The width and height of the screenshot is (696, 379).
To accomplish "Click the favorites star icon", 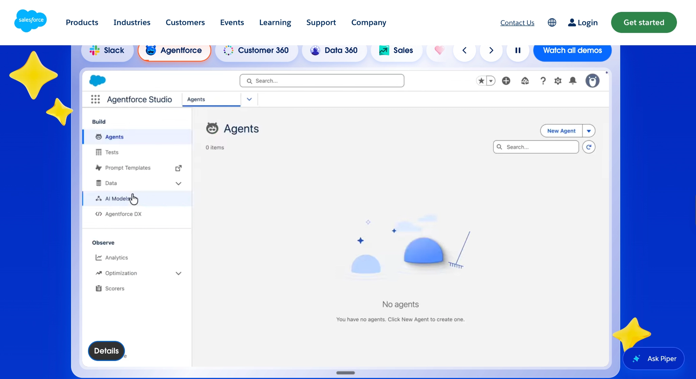I will coord(481,81).
